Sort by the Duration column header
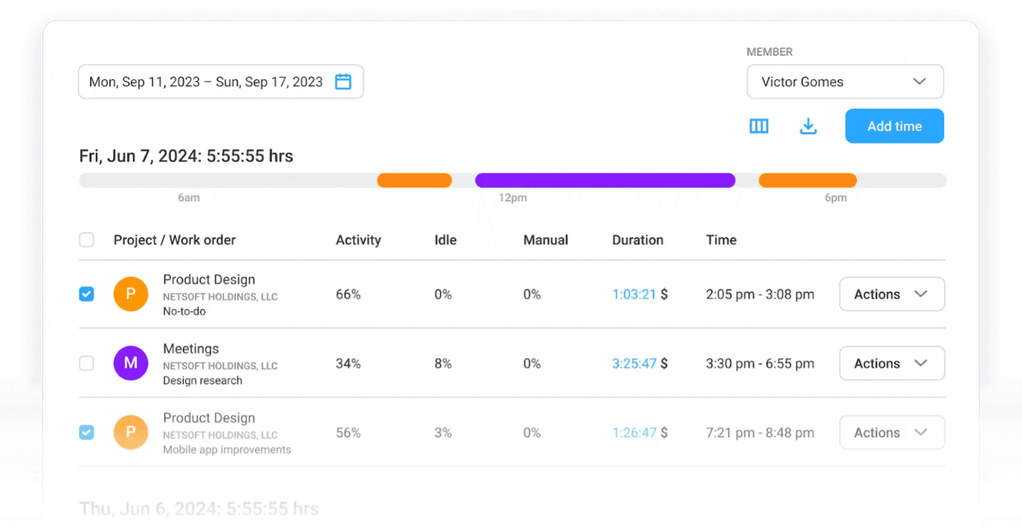 (637, 240)
